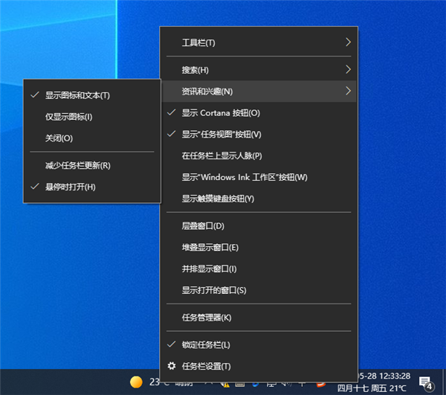The width and height of the screenshot is (446, 395).
Task: Open the Action Center notification icon
Action: pyautogui.click(x=426, y=382)
